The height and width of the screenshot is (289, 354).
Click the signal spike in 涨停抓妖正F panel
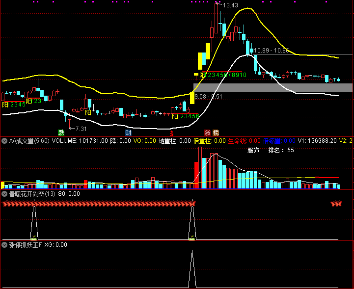click(192, 269)
